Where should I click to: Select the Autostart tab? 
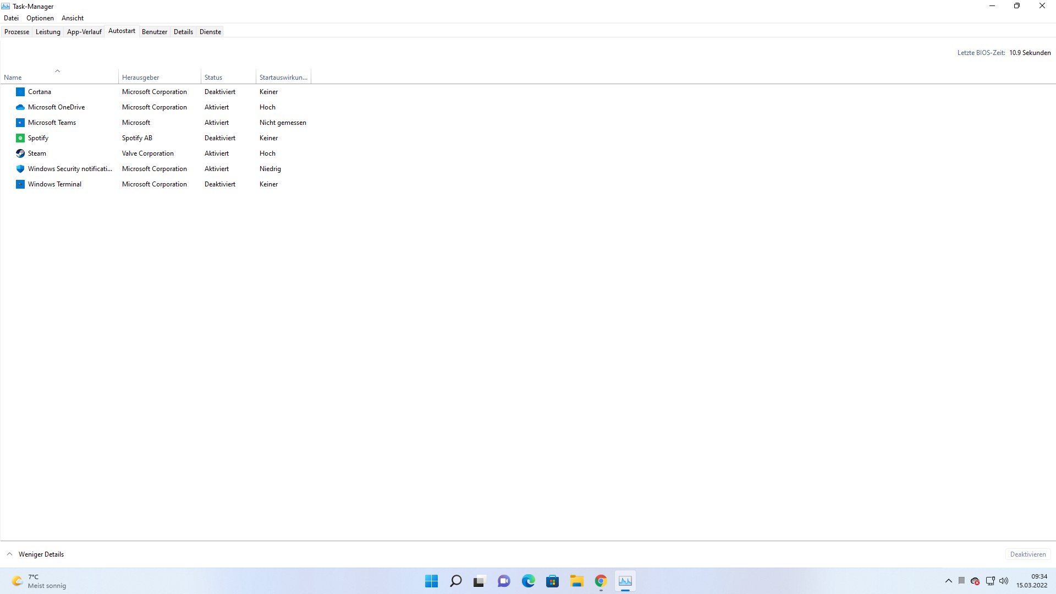coord(122,31)
